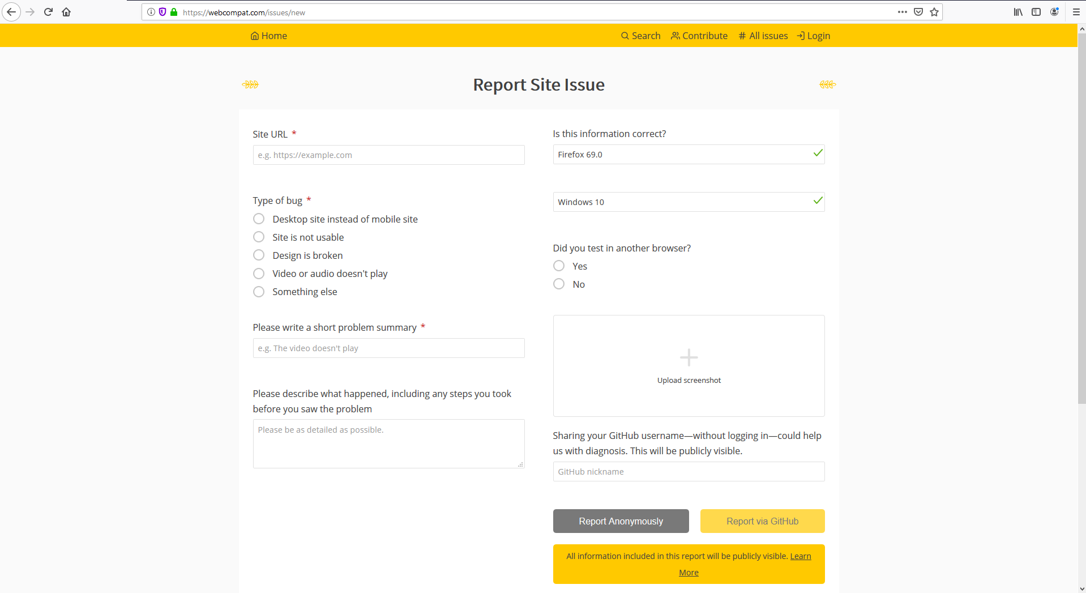Viewport: 1086px width, 593px height.
Task: Click the GitHub nickname input field
Action: tap(688, 471)
